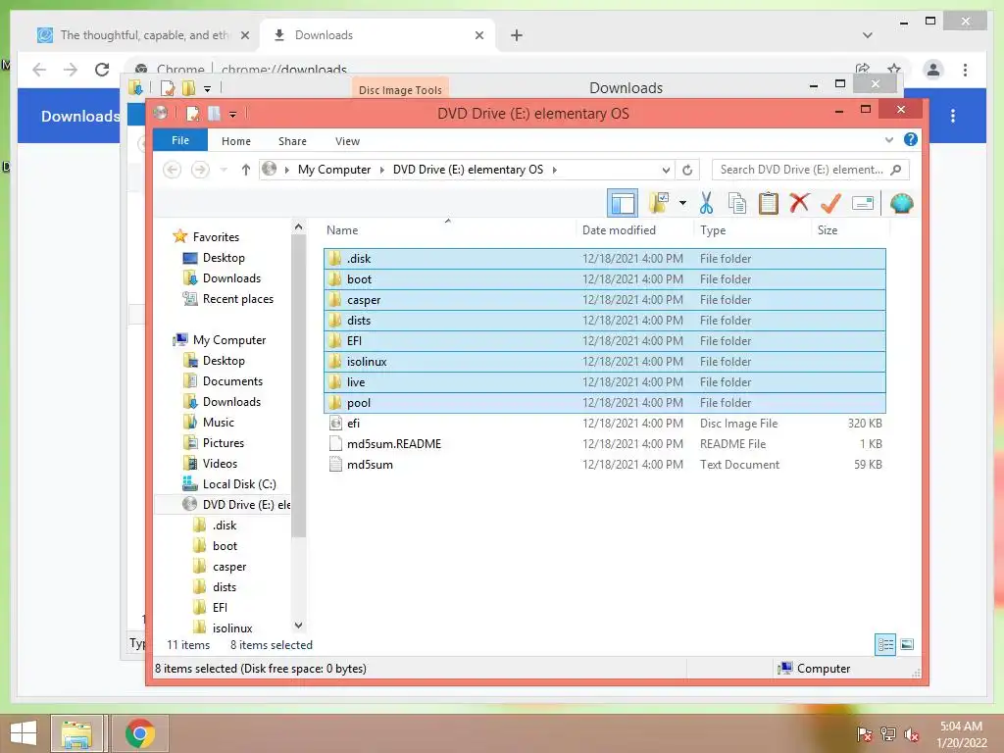Image resolution: width=1004 pixels, height=753 pixels.
Task: Select the isolinux folder in file list
Action: click(x=604, y=361)
